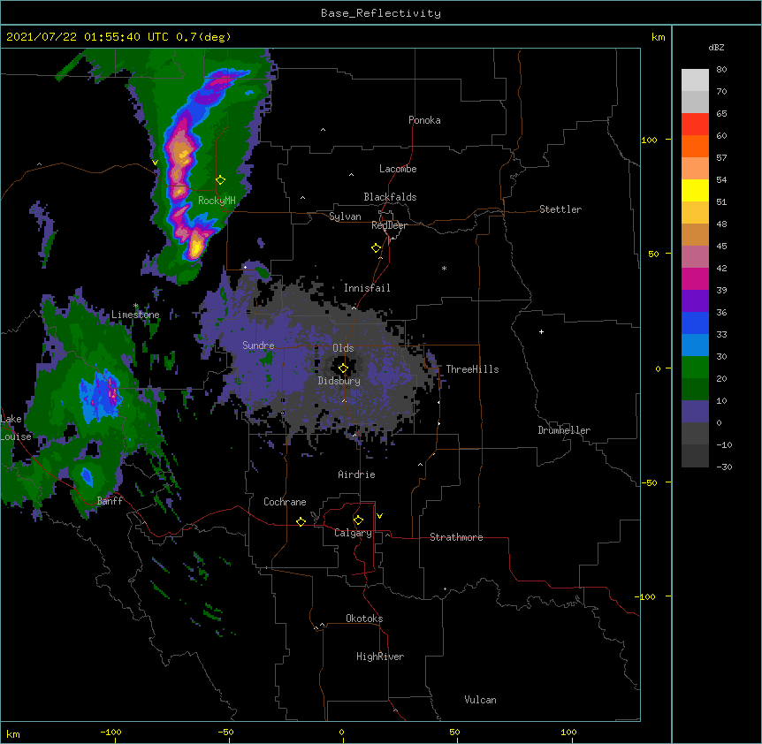Click the -50 km mark on right axis
The height and width of the screenshot is (744, 762).
pyautogui.click(x=649, y=482)
